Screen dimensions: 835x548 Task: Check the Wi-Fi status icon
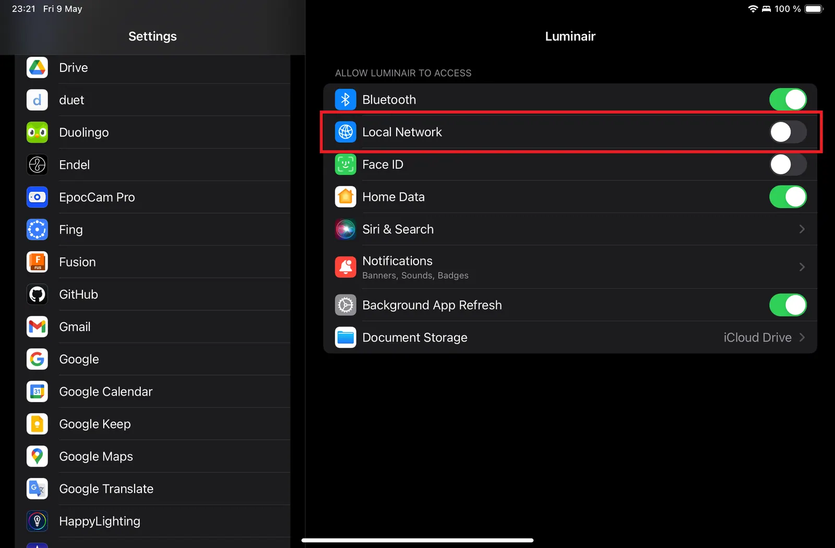(753, 9)
